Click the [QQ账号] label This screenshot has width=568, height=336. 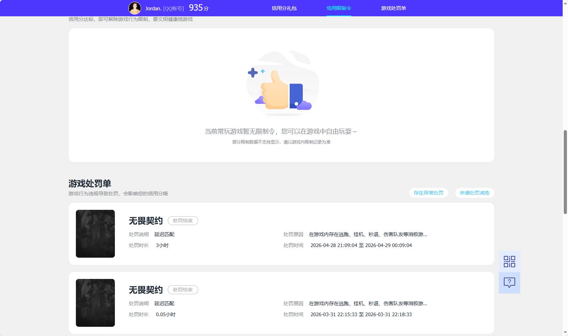coord(173,8)
